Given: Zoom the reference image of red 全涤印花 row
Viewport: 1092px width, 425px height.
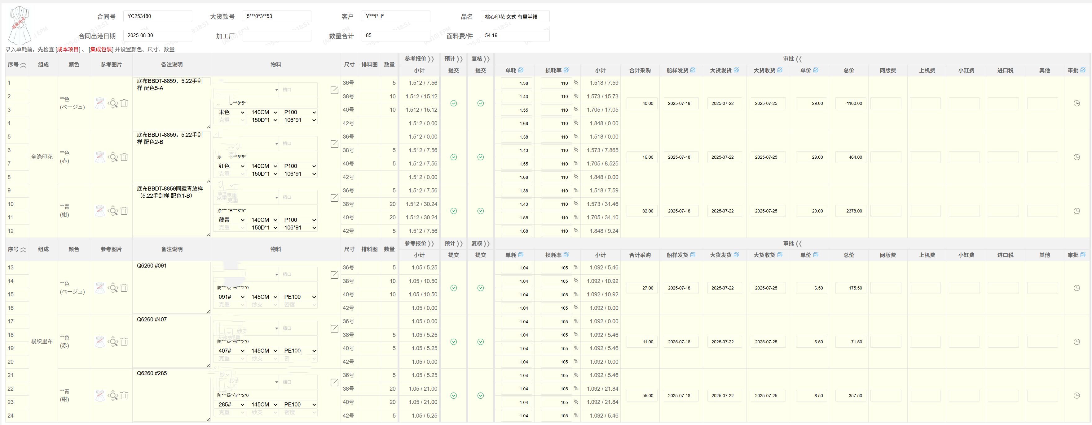Looking at the screenshot, I should tap(113, 157).
